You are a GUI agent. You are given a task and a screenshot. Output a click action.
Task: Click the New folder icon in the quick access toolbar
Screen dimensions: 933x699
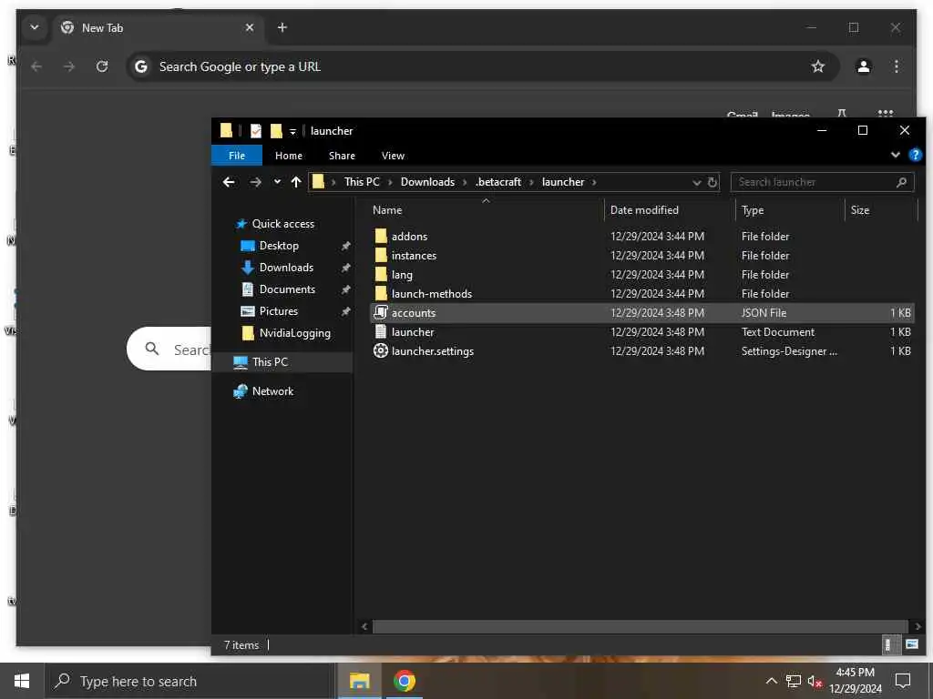pyautogui.click(x=276, y=131)
